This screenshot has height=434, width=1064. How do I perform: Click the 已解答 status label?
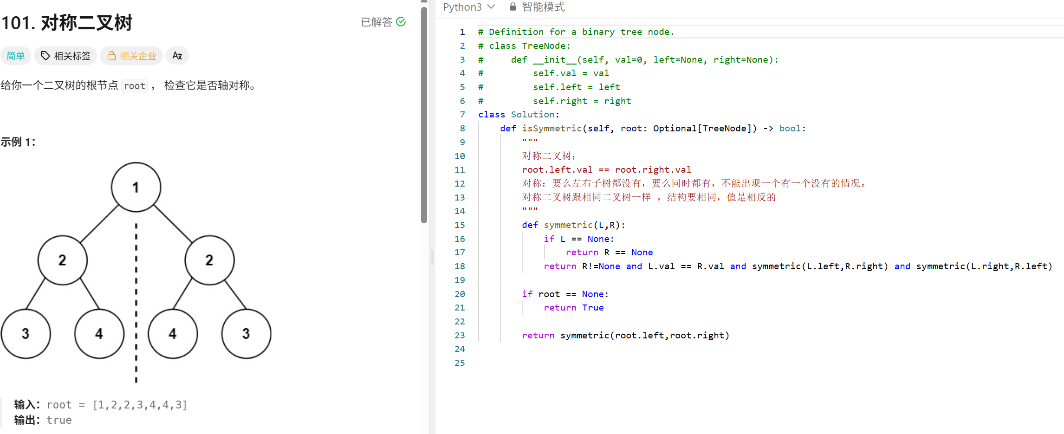pos(376,22)
